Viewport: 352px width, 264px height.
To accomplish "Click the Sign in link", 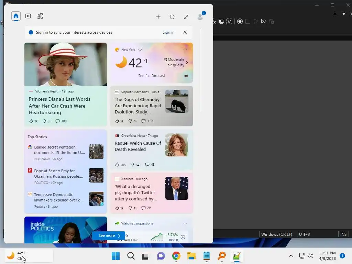I will pyautogui.click(x=168, y=32).
